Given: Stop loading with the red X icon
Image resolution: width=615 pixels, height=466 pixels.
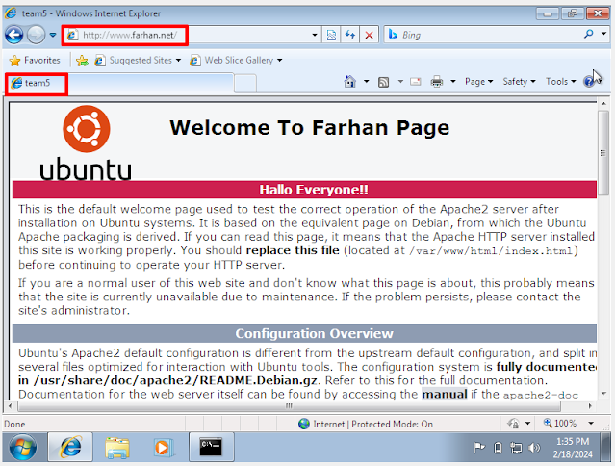Looking at the screenshot, I should tap(369, 35).
